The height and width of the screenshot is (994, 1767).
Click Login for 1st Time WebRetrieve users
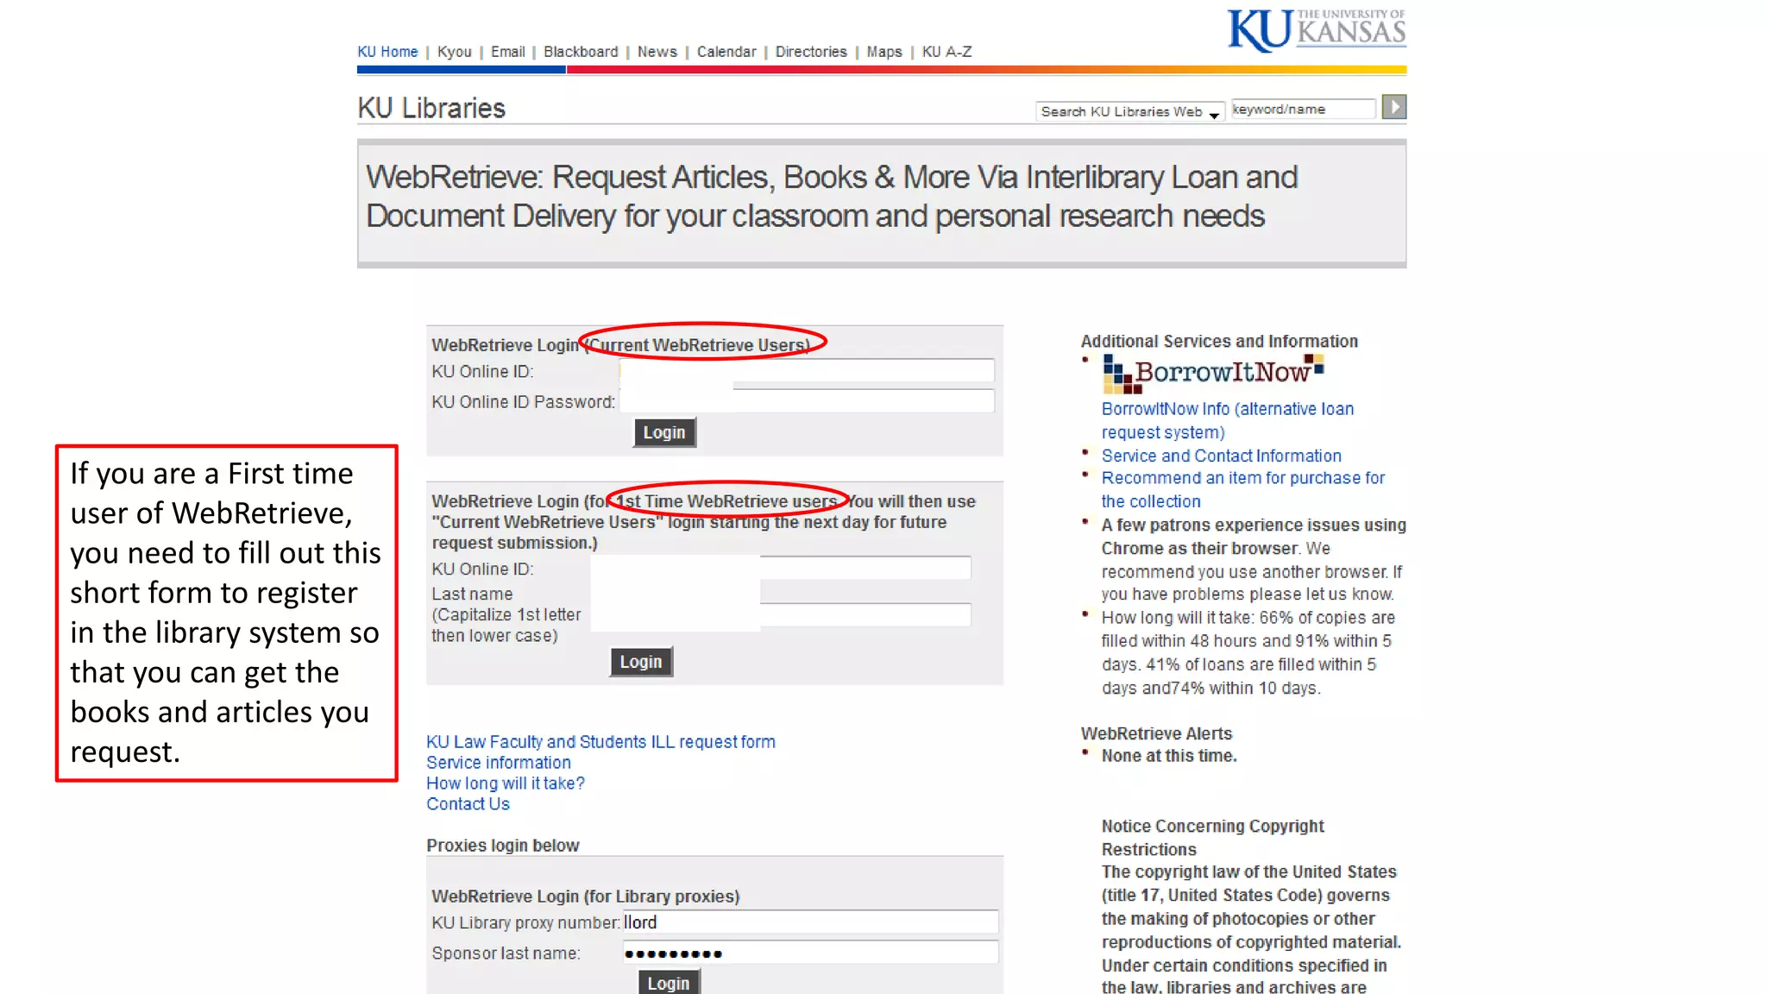coord(640,662)
